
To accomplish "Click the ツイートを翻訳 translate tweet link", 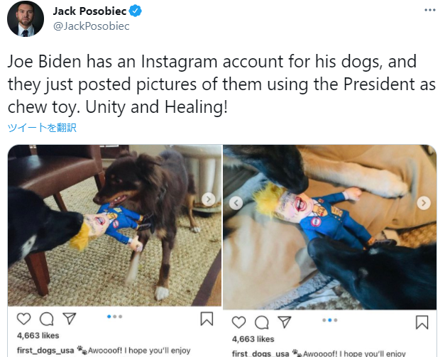I will (x=42, y=128).
